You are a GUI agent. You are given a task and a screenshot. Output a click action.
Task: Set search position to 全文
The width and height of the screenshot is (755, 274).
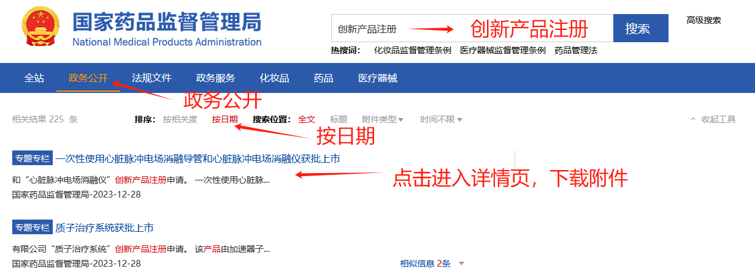pos(307,119)
